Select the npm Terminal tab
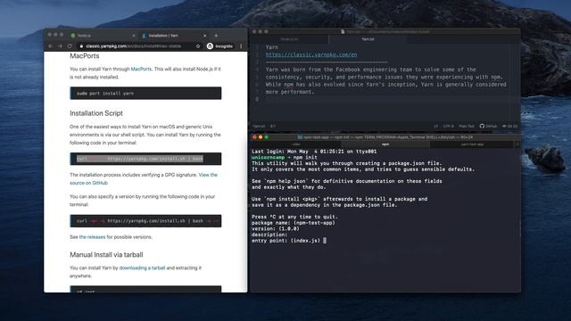The height and width of the screenshot is (321, 571). [385, 144]
